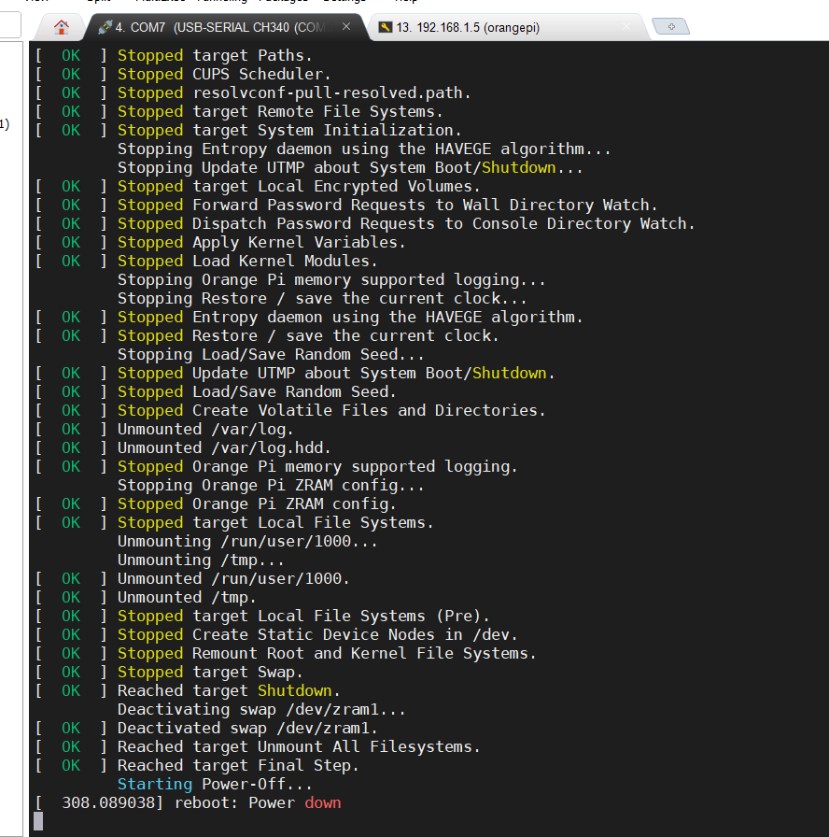Click 'Stopping Orange Pi memory supported logging...' line
Image resolution: width=829 pixels, height=837 pixels.
pyautogui.click(x=331, y=279)
